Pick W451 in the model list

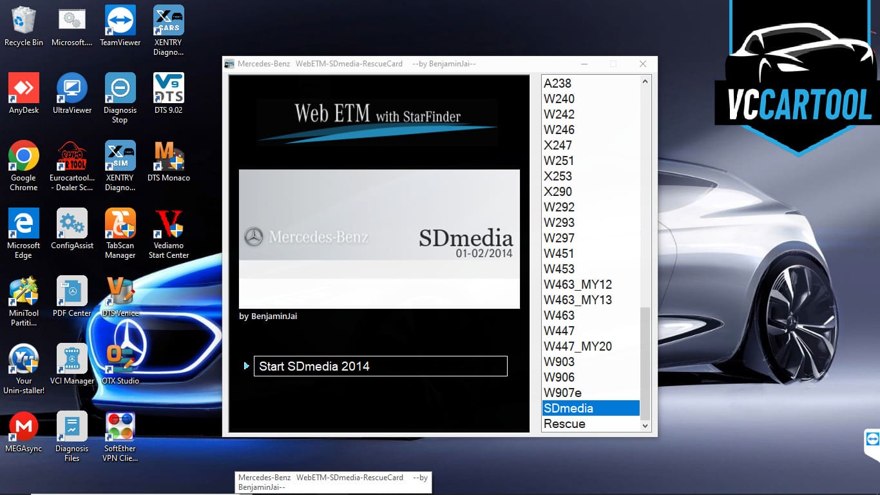pos(591,253)
